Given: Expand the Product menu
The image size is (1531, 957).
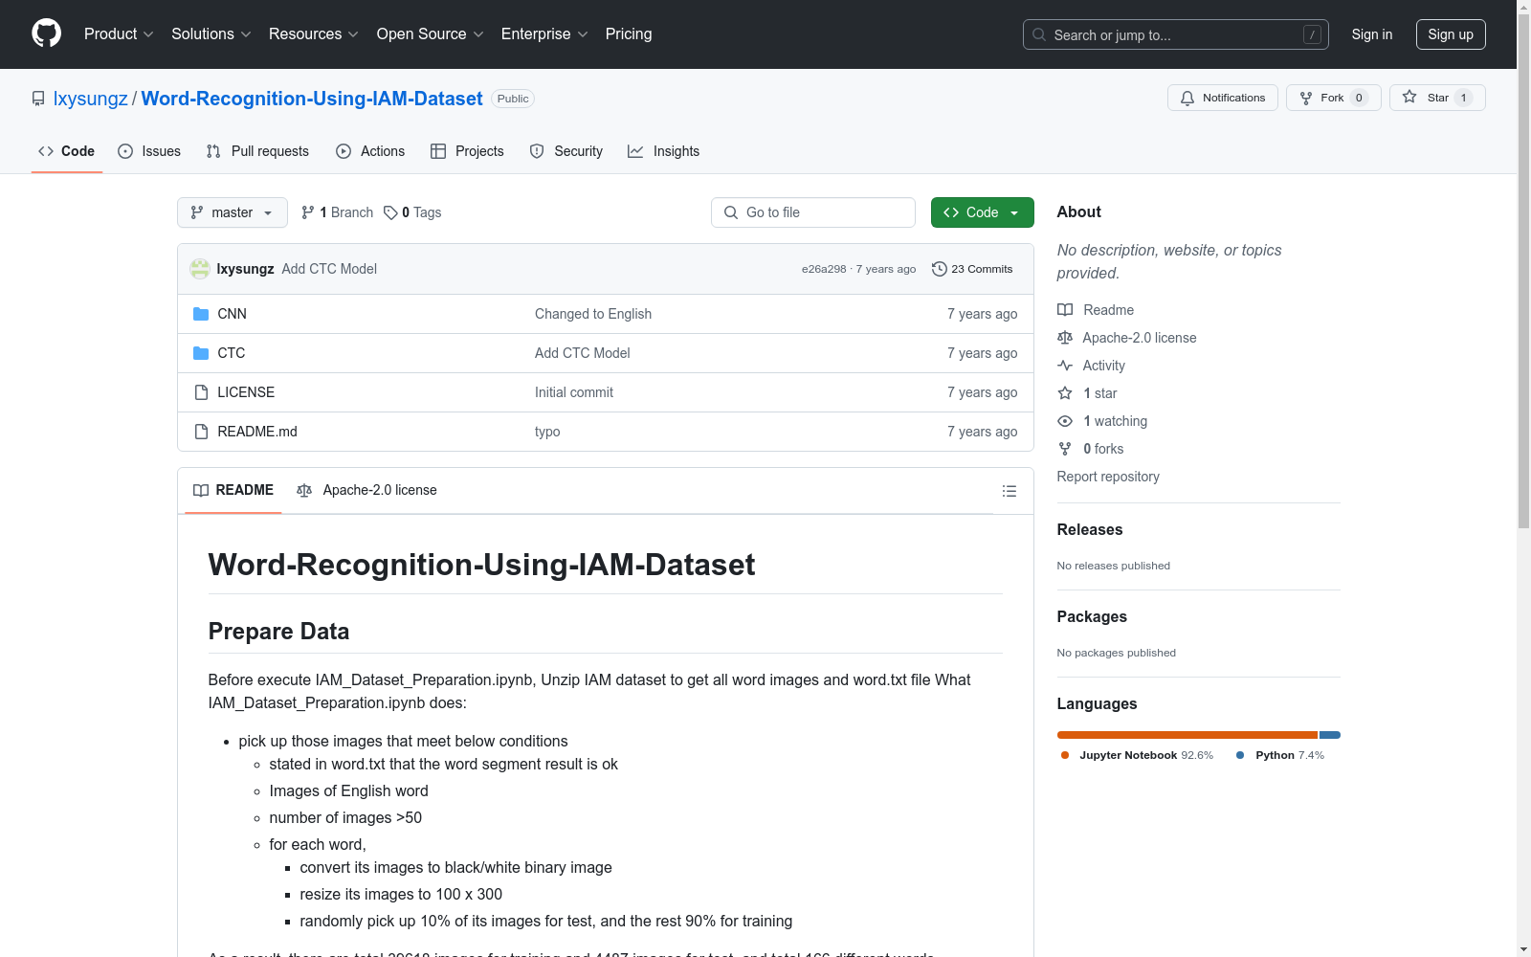Looking at the screenshot, I should (x=119, y=33).
